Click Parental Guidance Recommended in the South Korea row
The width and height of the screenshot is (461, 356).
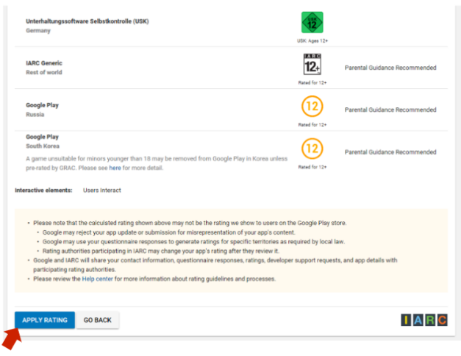[x=390, y=152]
